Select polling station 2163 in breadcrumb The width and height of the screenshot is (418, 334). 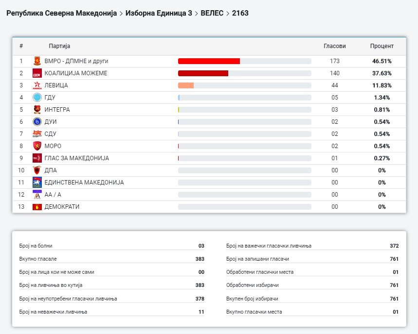coord(240,13)
